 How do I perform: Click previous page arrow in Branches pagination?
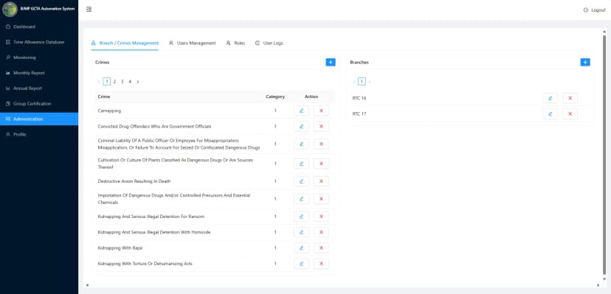[x=353, y=82]
